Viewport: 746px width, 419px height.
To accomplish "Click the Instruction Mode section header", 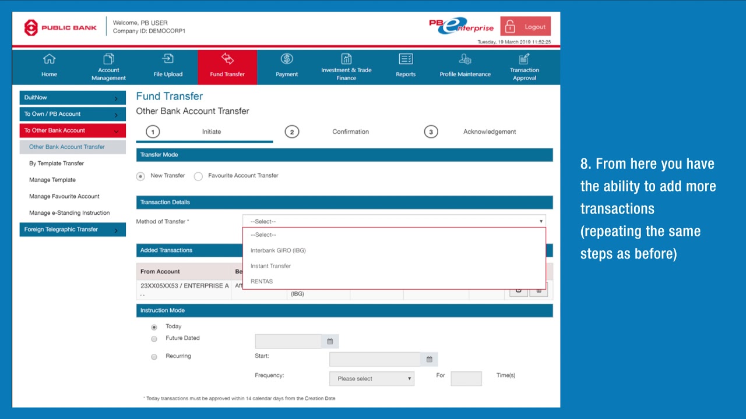I will (x=344, y=311).
